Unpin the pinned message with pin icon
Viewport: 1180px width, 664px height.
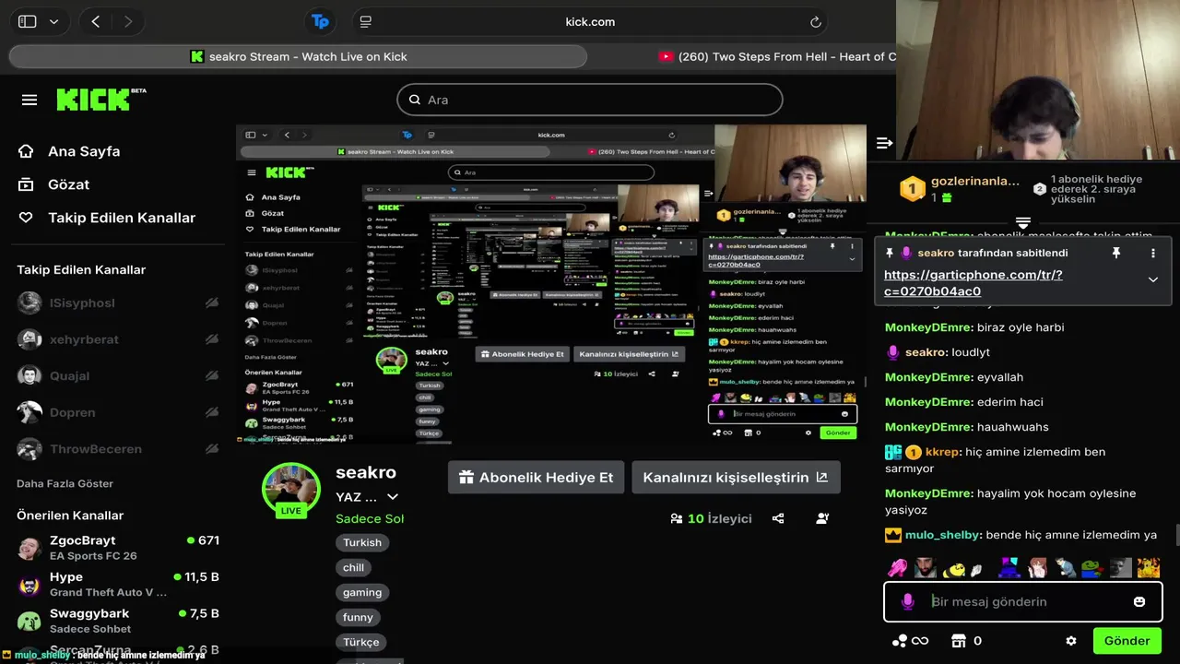click(x=1115, y=253)
